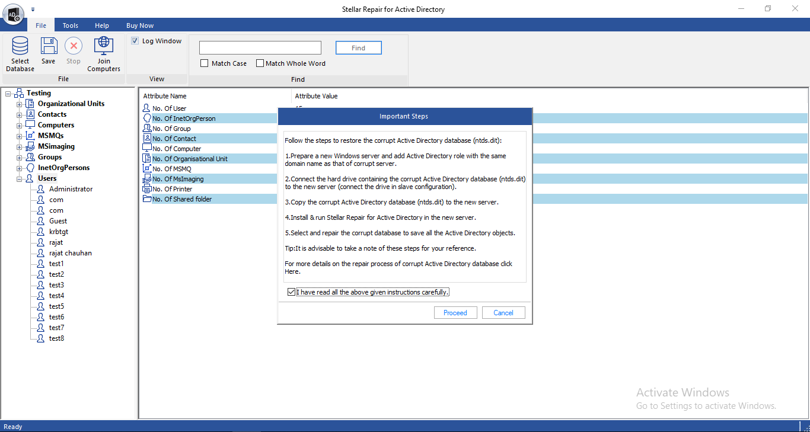Click the Proceed button
Image resolution: width=810 pixels, height=432 pixels.
(x=455, y=312)
